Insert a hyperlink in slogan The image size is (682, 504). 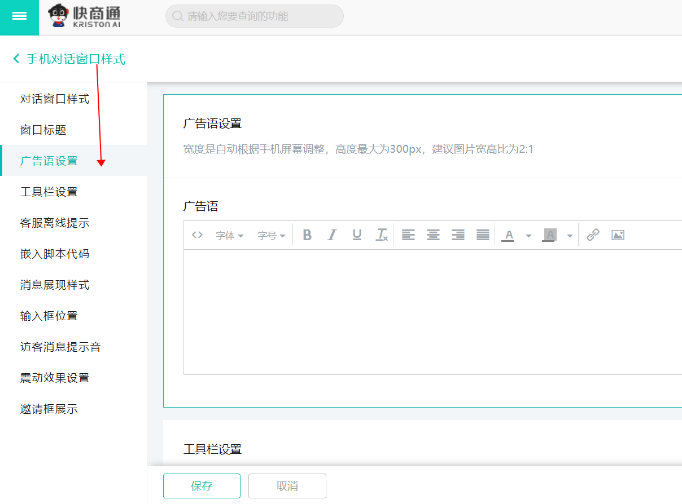[593, 235]
